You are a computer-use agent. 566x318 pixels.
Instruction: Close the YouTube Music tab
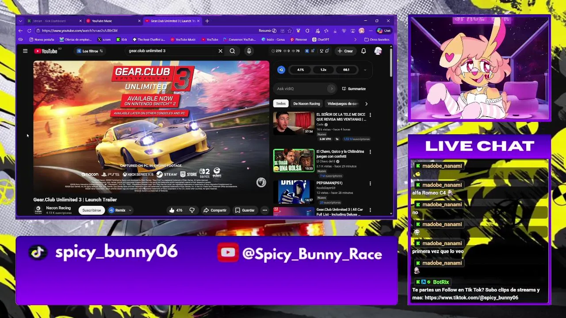click(139, 21)
